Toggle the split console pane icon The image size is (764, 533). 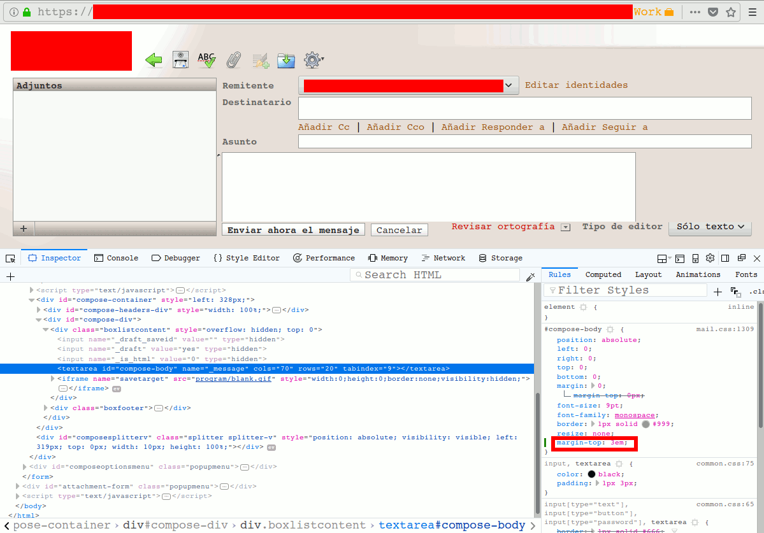click(680, 258)
